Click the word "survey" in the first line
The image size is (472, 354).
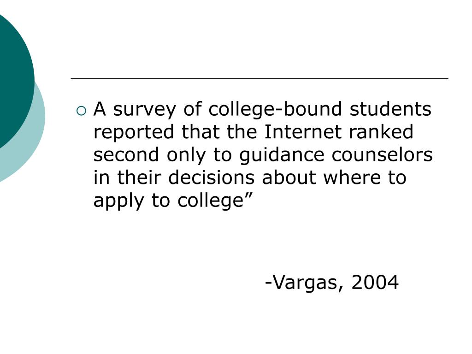click(x=144, y=110)
